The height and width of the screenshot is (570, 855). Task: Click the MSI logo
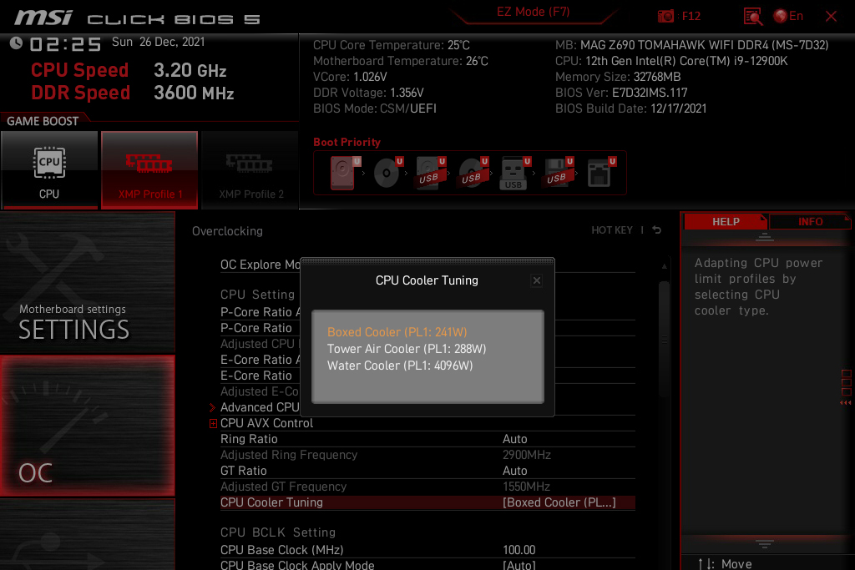[43, 18]
